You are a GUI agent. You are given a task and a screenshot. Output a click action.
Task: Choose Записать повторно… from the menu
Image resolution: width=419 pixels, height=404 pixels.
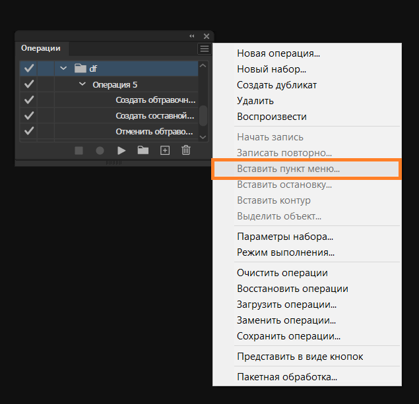(x=307, y=153)
